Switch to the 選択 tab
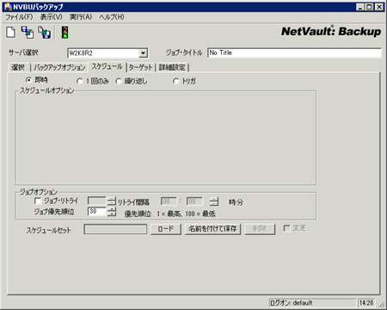Screen dimensions: 387x310 (x=18, y=67)
